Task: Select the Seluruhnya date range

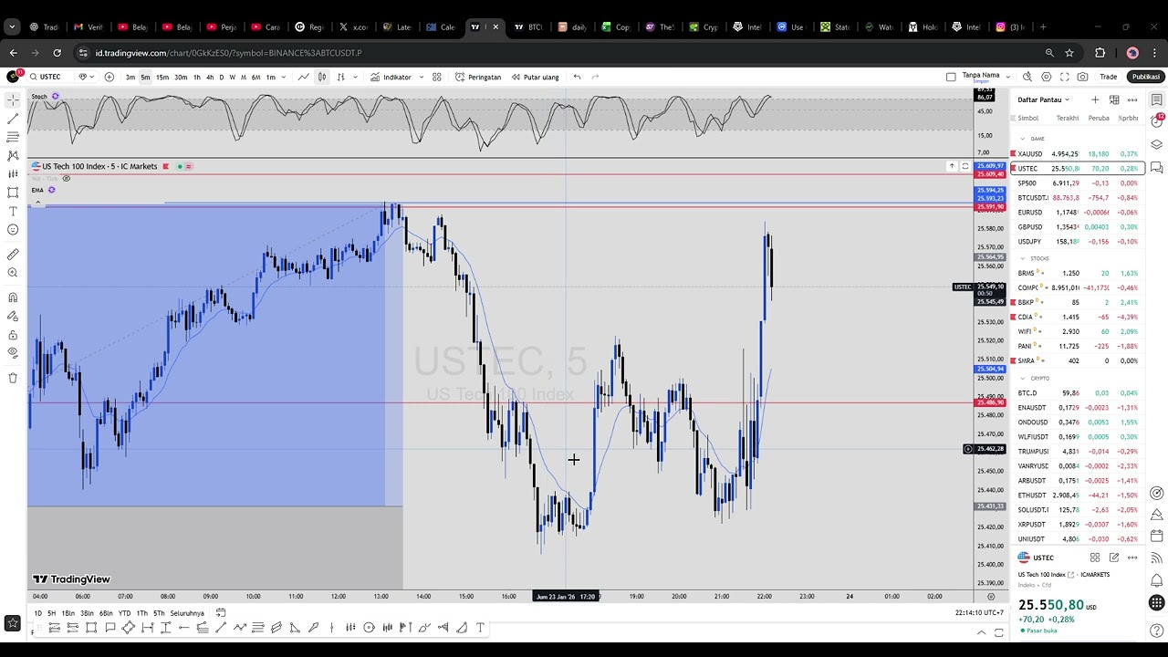Action: click(x=187, y=613)
